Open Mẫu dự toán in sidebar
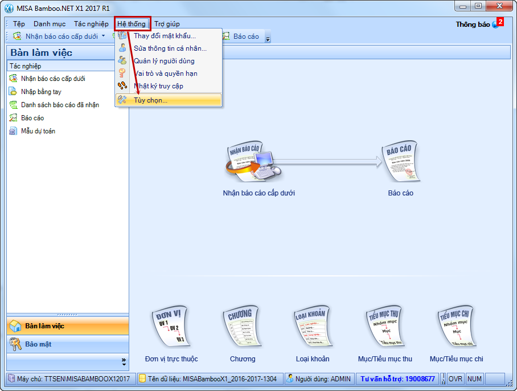The width and height of the screenshot is (517, 391). click(38, 131)
